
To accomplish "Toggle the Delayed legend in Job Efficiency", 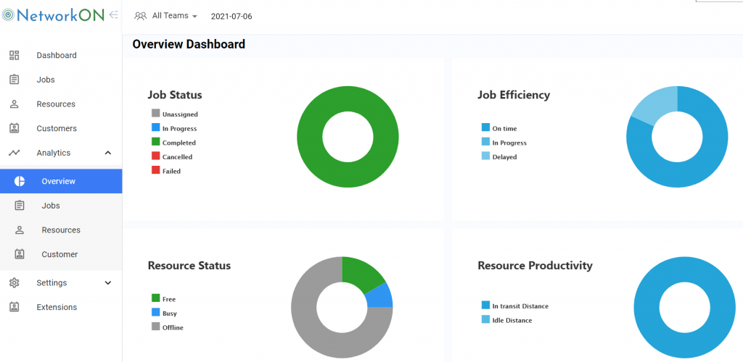I will 504,156.
